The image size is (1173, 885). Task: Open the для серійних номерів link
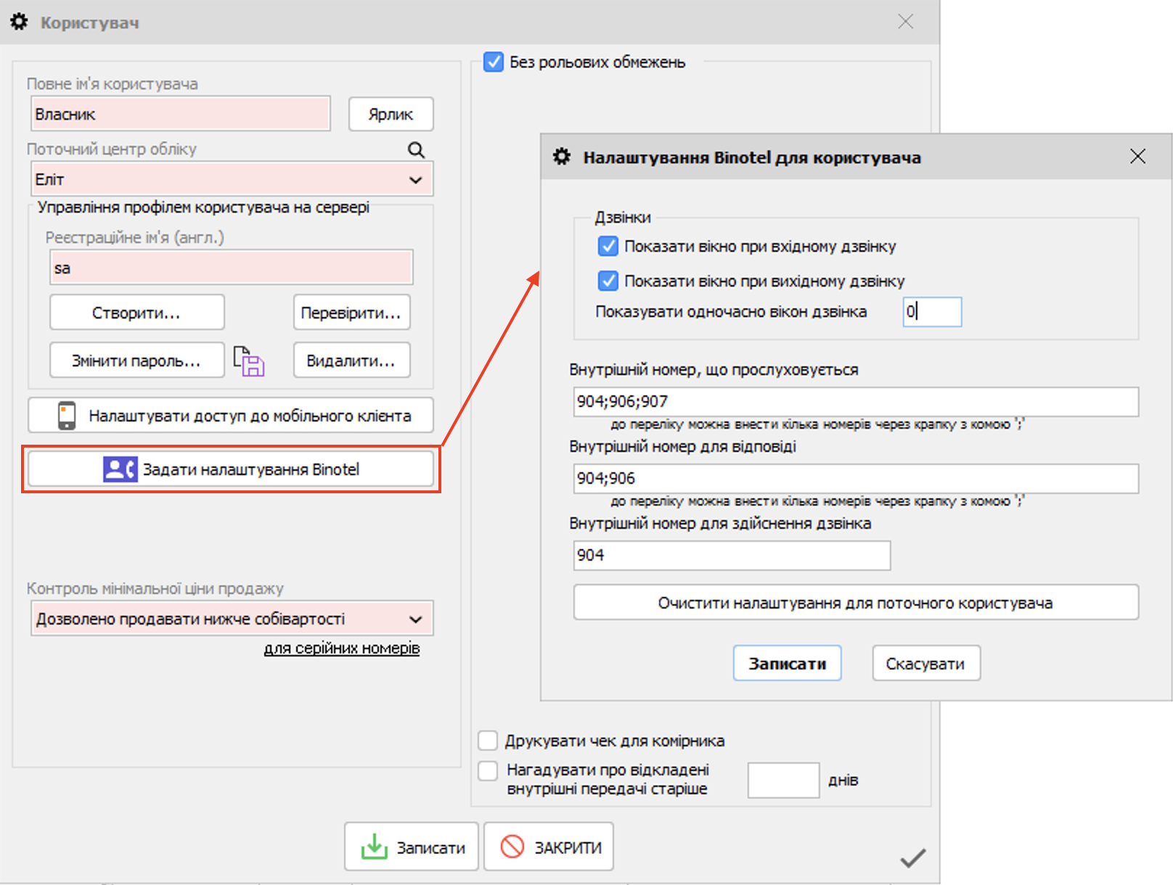pyautogui.click(x=341, y=649)
